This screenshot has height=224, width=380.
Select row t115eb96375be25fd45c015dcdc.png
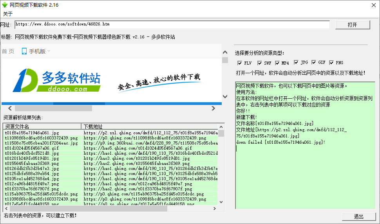pyautogui.click(x=110, y=194)
